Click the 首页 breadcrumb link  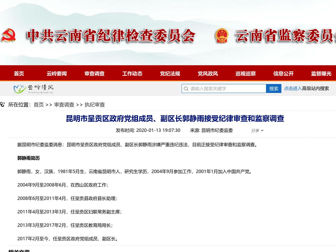point(39,105)
